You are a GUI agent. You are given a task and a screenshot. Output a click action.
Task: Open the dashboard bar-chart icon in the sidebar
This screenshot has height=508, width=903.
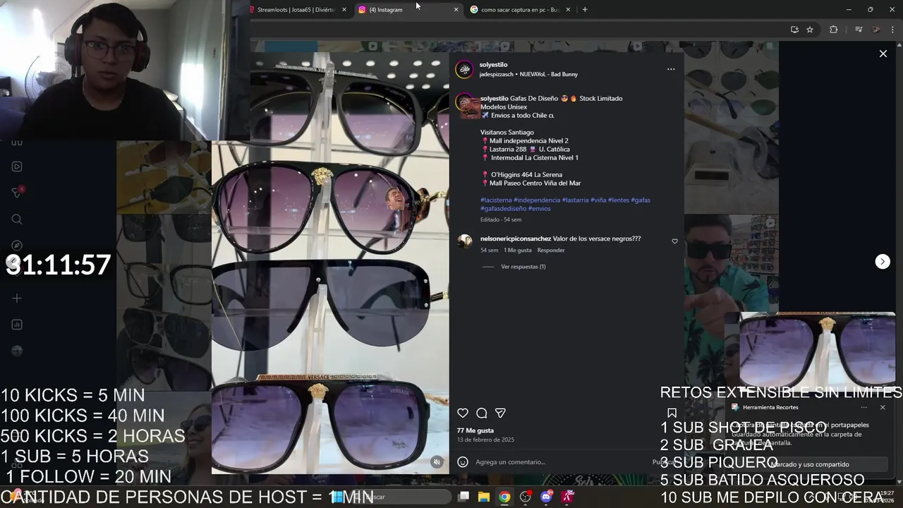click(17, 325)
